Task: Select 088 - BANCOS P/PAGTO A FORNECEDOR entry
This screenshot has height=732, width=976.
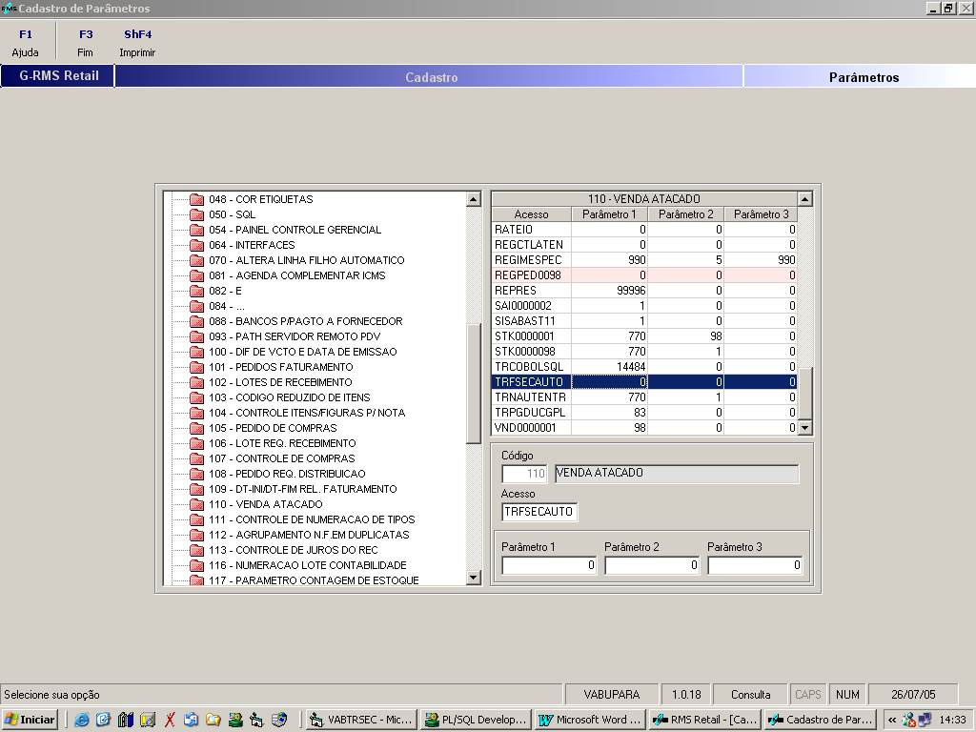Action: (305, 321)
